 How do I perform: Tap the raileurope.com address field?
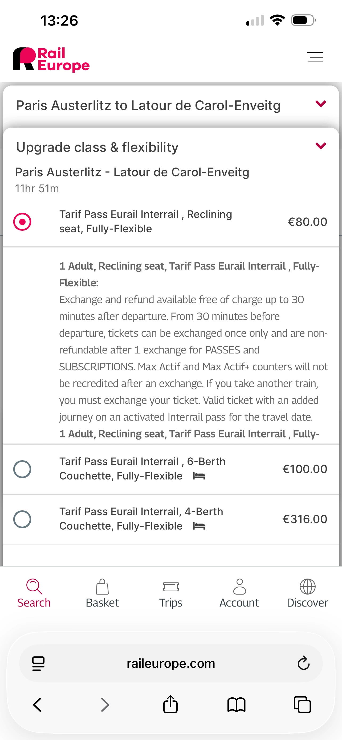171,663
